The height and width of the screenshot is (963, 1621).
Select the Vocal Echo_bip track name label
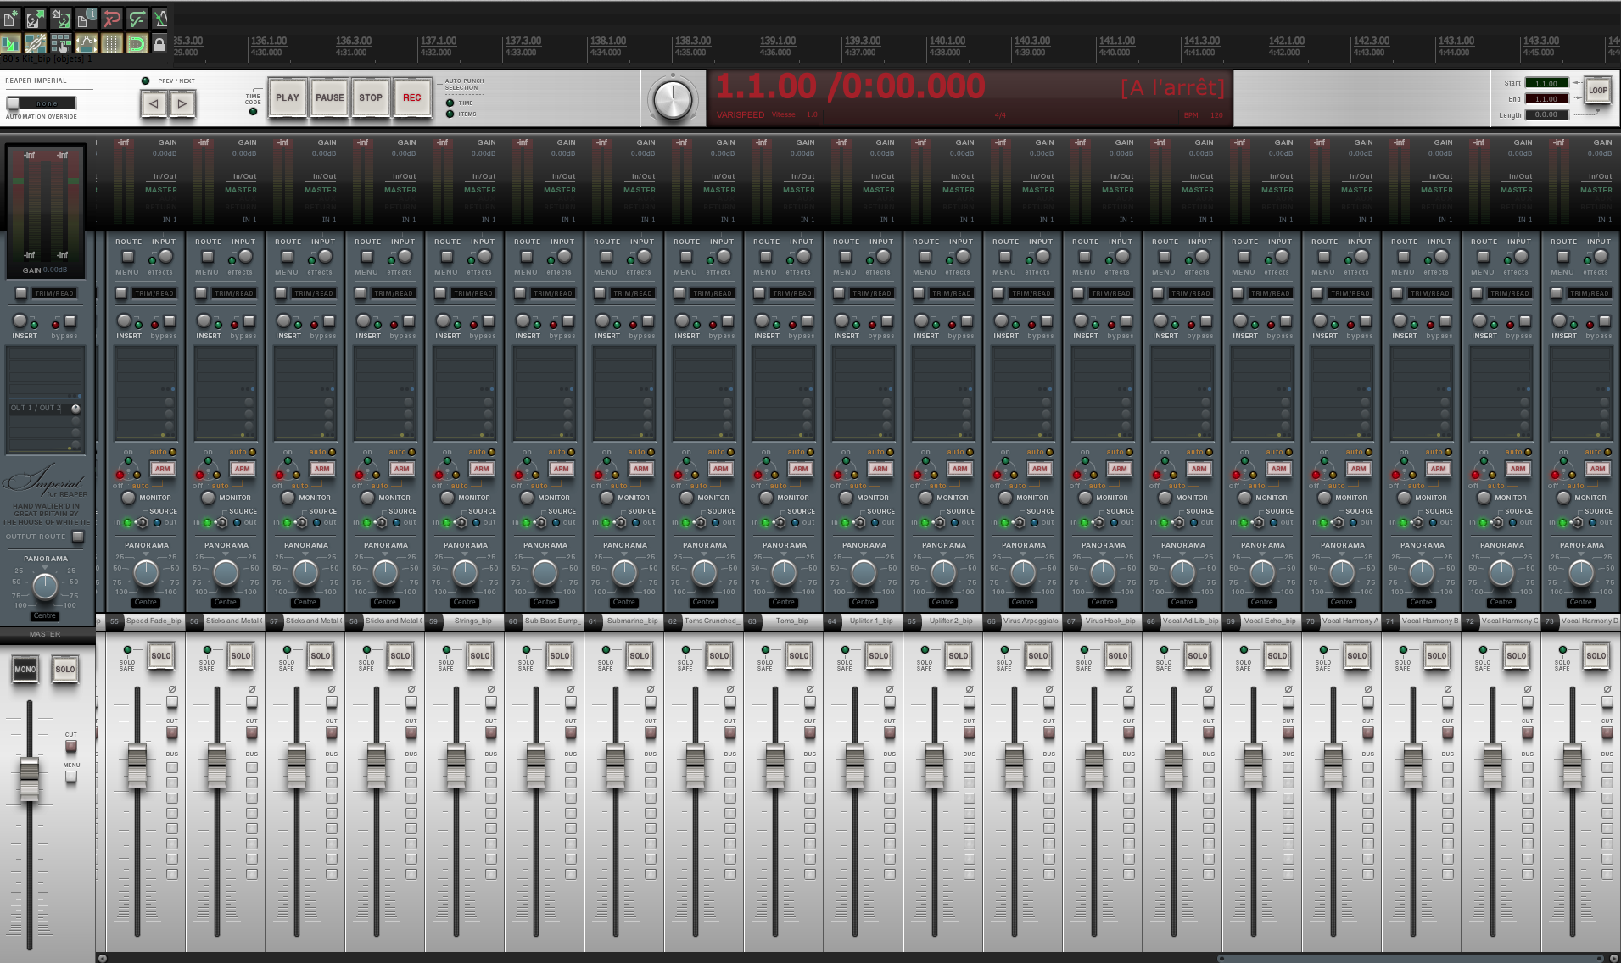coord(1271,621)
